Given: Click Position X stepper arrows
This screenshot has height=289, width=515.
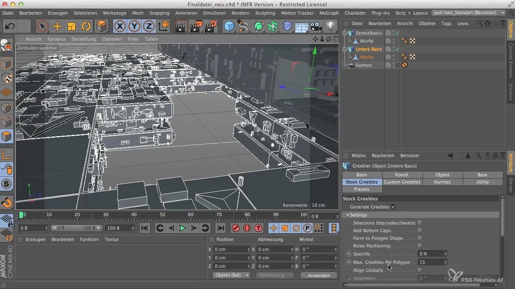Looking at the screenshot, I should (x=249, y=249).
